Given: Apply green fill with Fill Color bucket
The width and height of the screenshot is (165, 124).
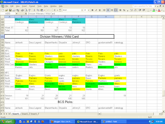Looking at the screenshot, I should [x=154, y=10].
